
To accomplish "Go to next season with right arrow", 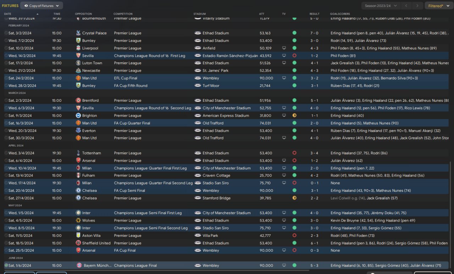I will click(418, 6).
